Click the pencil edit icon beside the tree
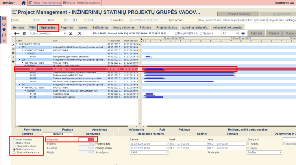 pyautogui.click(x=13, y=45)
